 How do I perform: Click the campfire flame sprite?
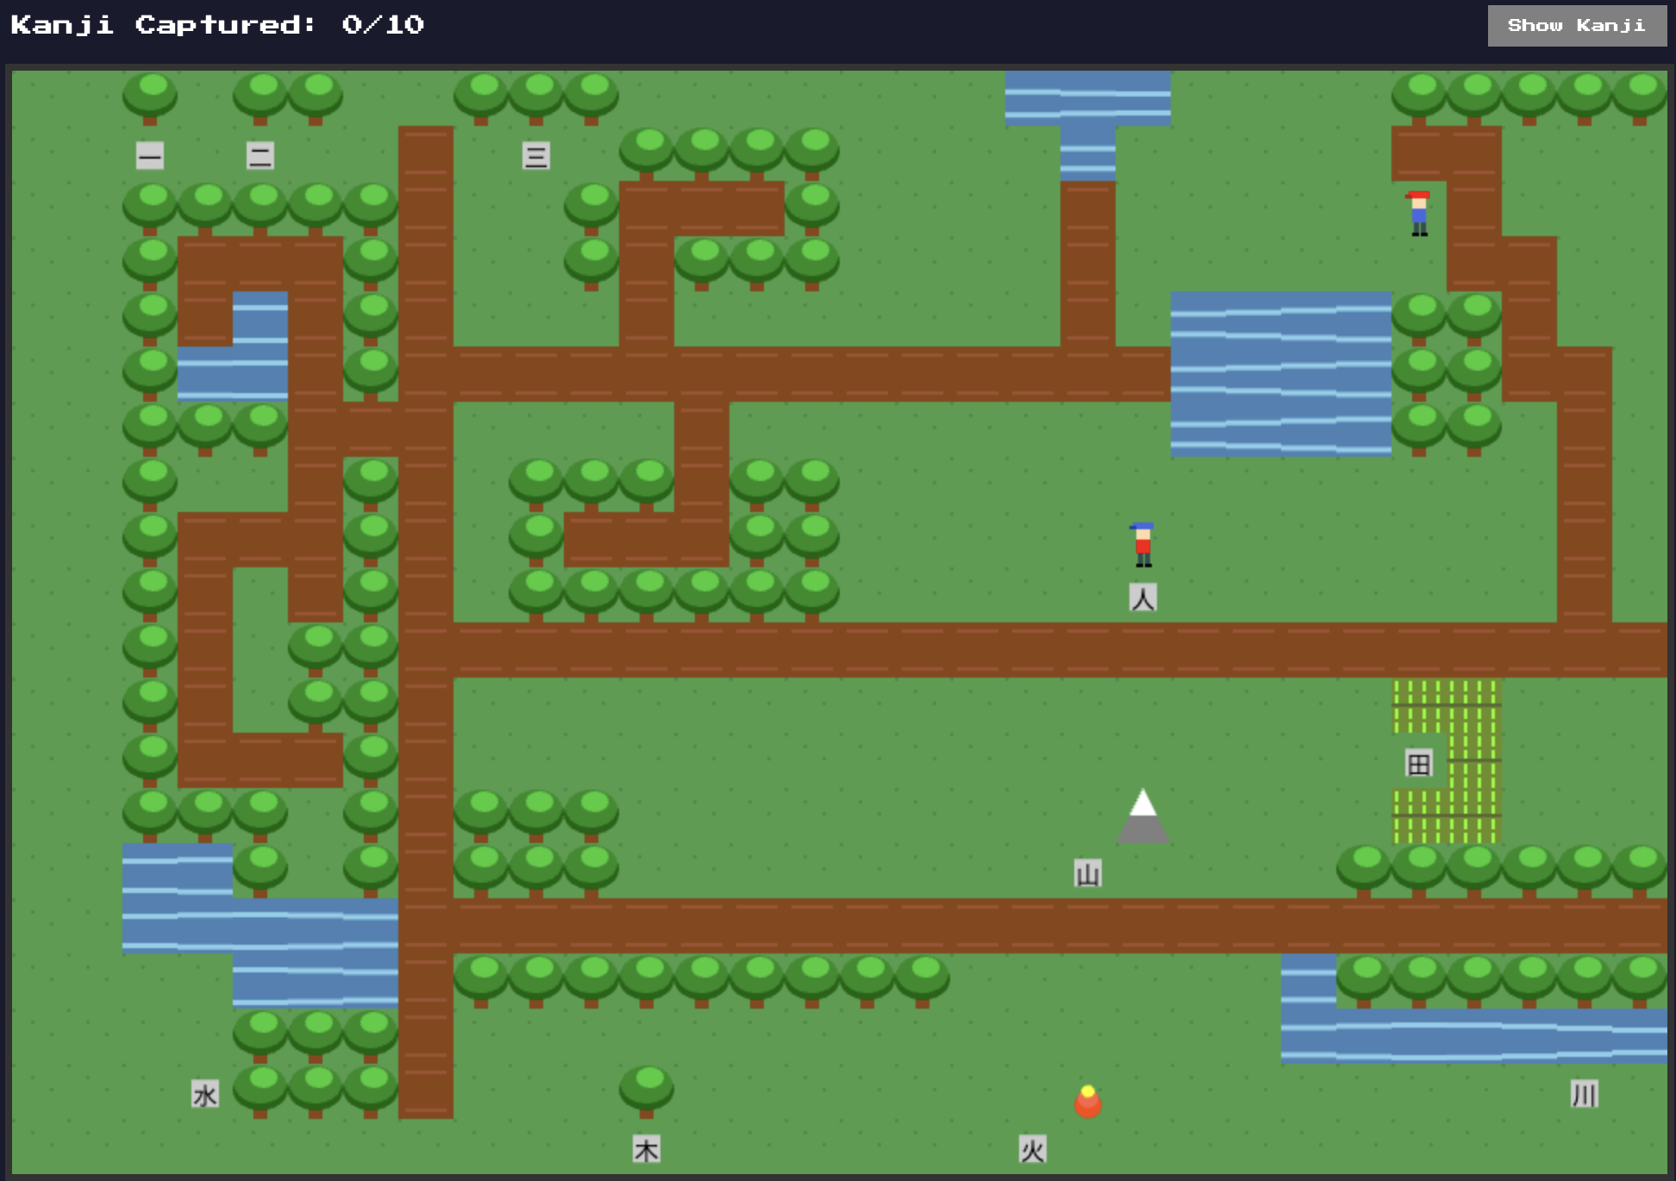(x=1087, y=1101)
